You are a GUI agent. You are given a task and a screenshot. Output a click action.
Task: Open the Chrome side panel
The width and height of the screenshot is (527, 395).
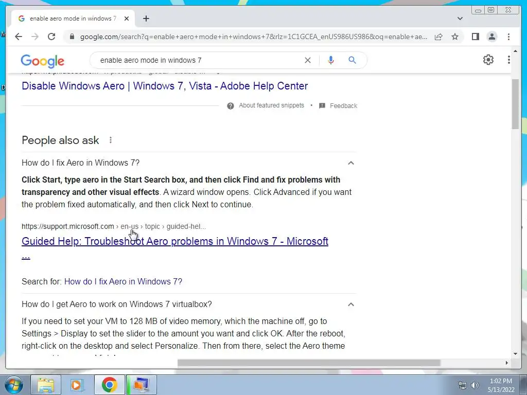pyautogui.click(x=475, y=37)
